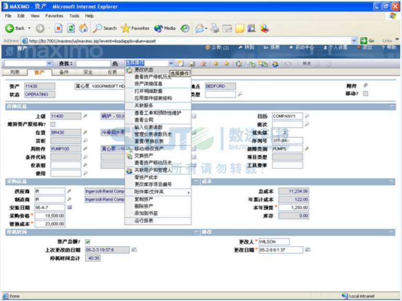Open the 启动中心 Start Center link

[302, 47]
